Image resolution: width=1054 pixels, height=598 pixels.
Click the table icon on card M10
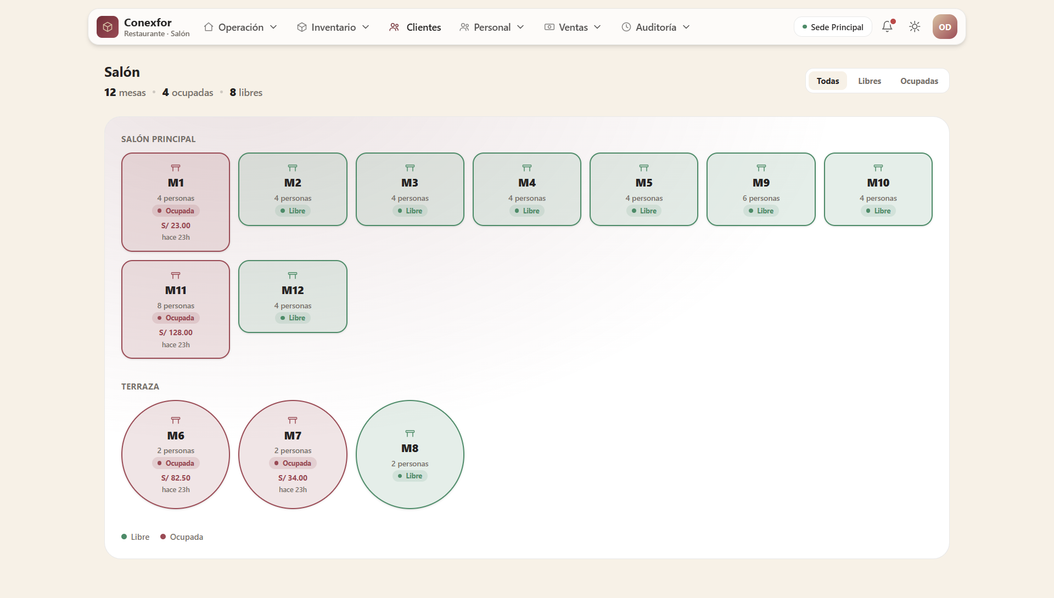click(878, 168)
